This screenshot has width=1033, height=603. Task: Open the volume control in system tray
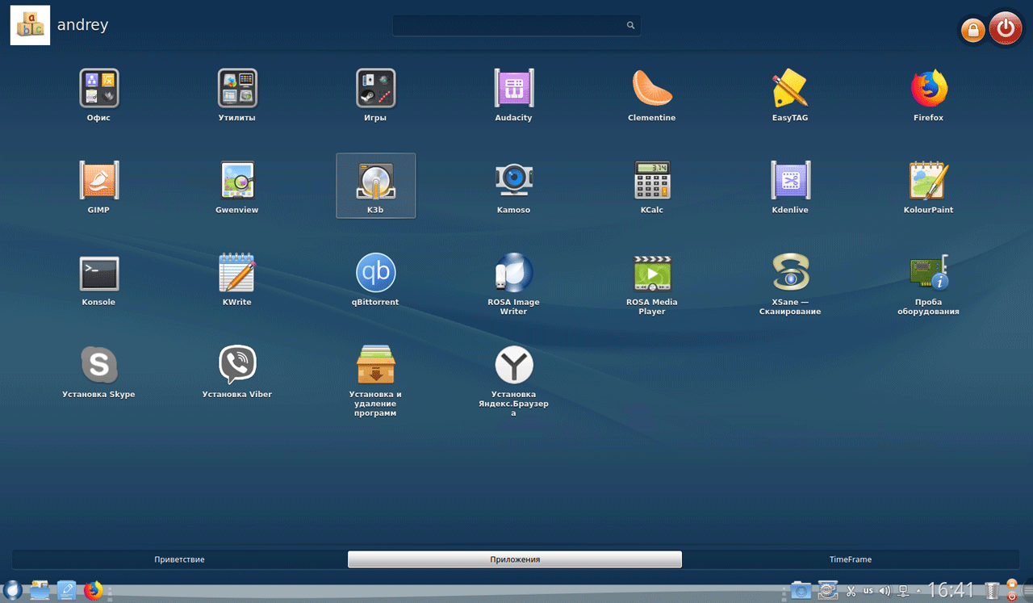pos(885,591)
